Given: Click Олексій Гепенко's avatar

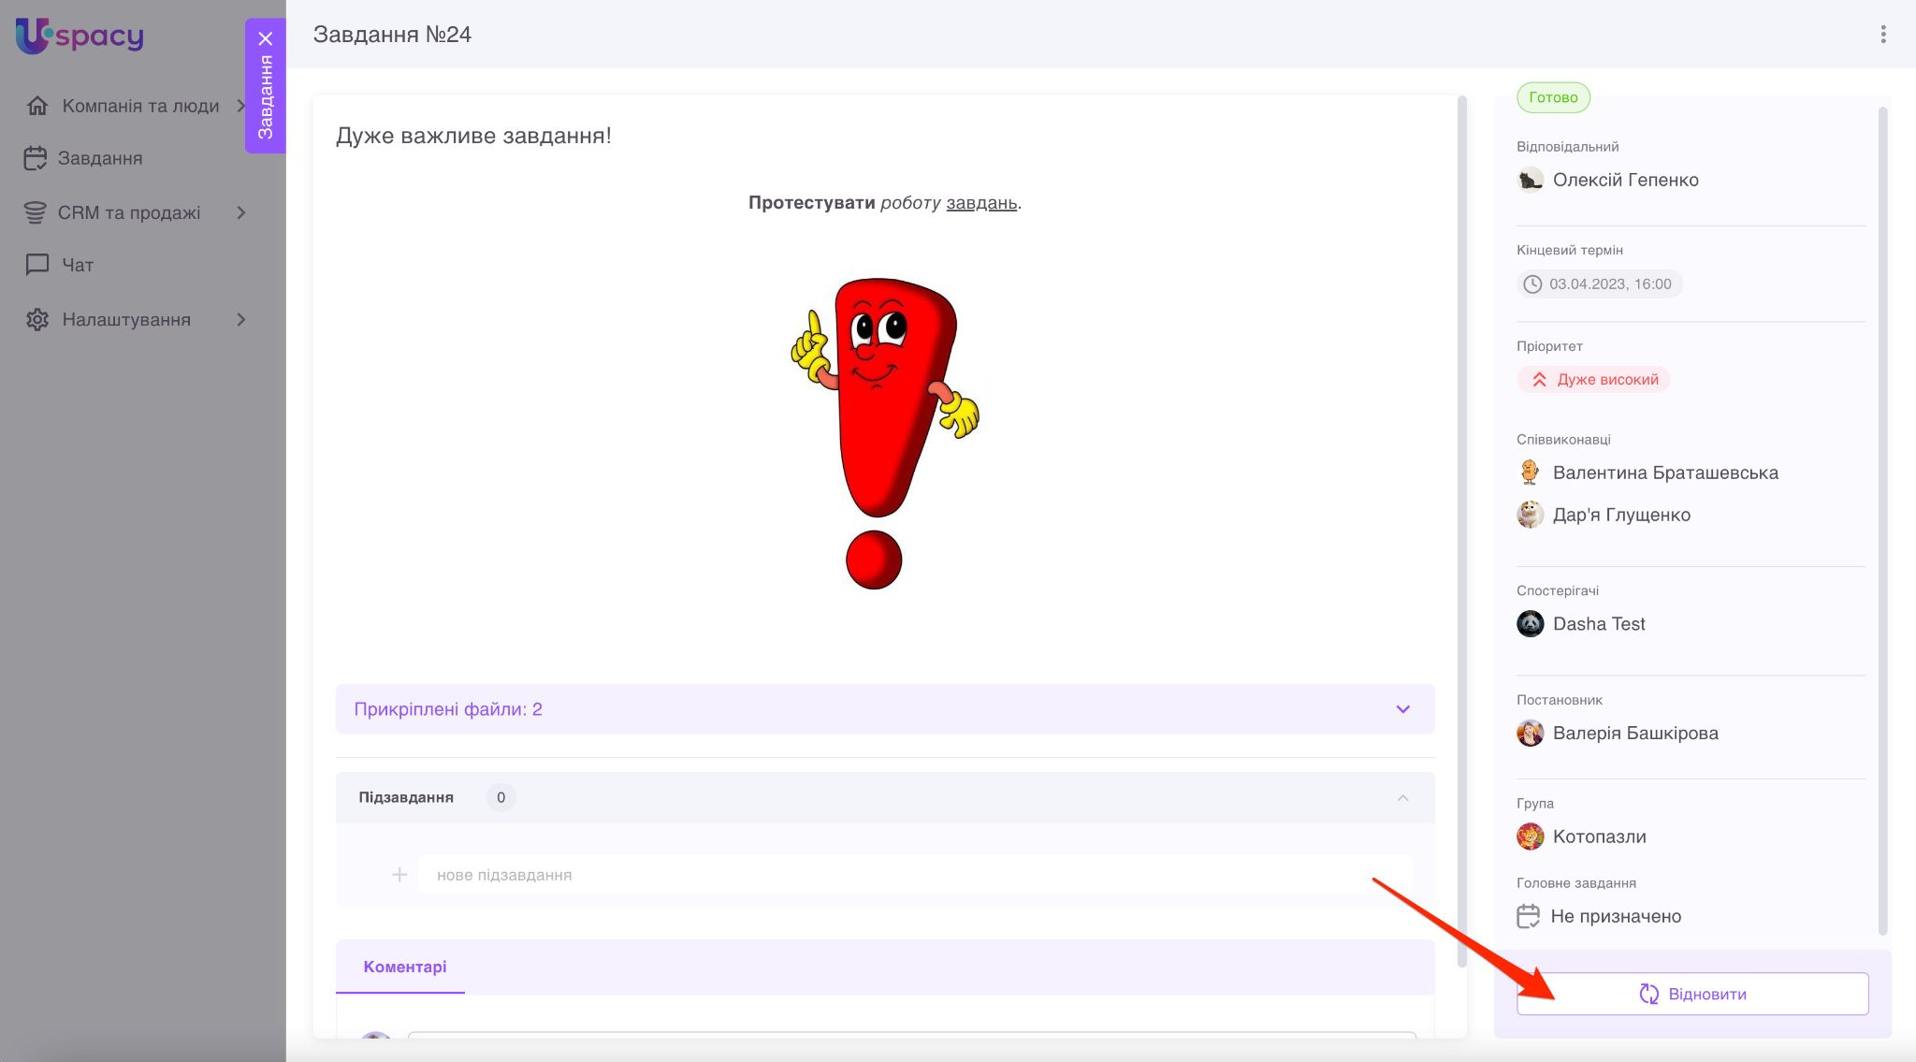Looking at the screenshot, I should tap(1530, 180).
